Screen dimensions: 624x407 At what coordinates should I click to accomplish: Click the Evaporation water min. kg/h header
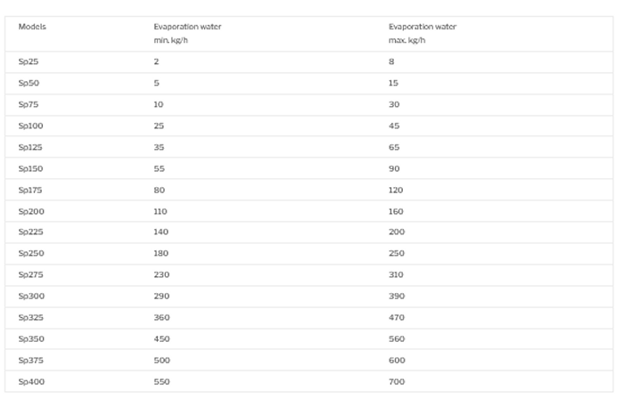187,33
